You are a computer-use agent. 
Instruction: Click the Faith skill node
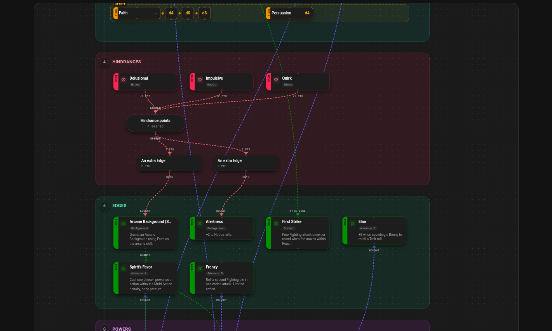pos(137,13)
